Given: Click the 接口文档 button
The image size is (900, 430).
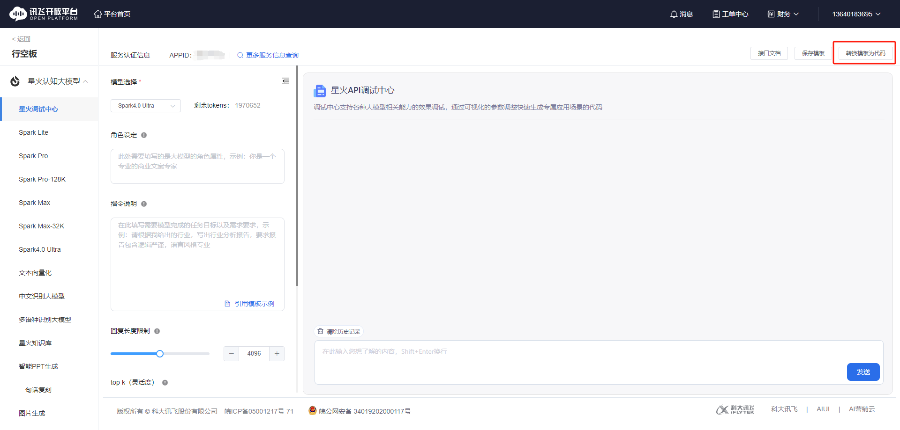Looking at the screenshot, I should (769, 53).
